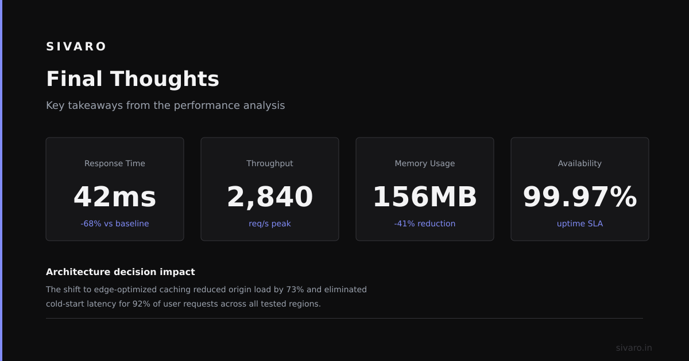689x361 pixels.
Task: Open the Response Time metric card
Action: [x=115, y=189]
